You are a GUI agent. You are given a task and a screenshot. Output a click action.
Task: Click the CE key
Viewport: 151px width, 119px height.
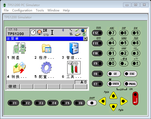(114, 74)
